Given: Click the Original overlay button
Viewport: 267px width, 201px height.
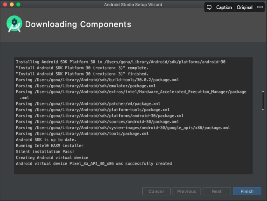Looking at the screenshot, I should point(244,7).
